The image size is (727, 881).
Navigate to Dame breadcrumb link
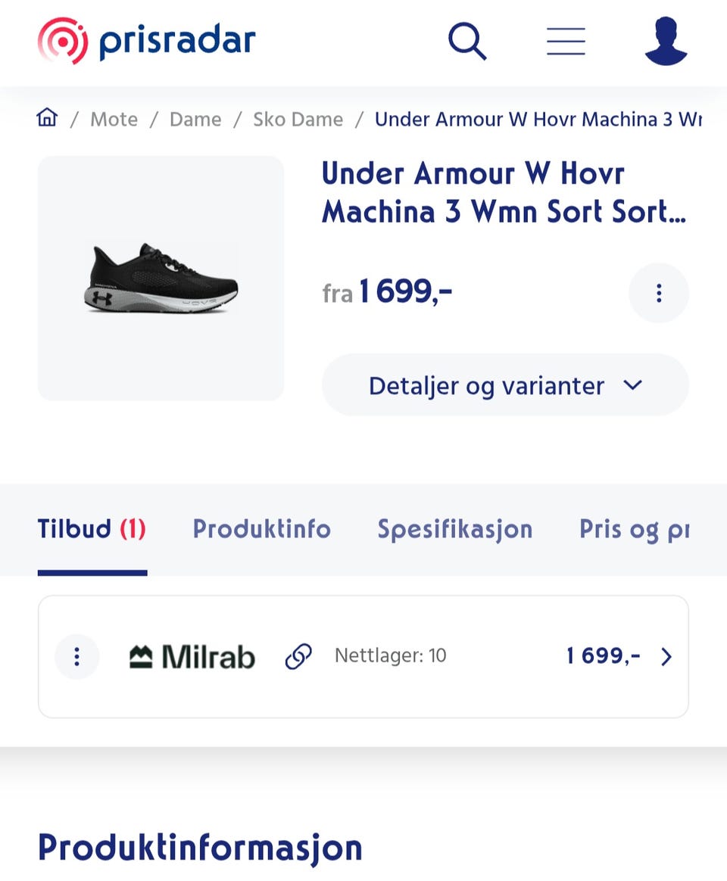pos(195,120)
